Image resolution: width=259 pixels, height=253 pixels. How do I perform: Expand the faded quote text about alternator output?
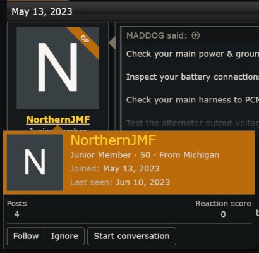[x=192, y=123]
